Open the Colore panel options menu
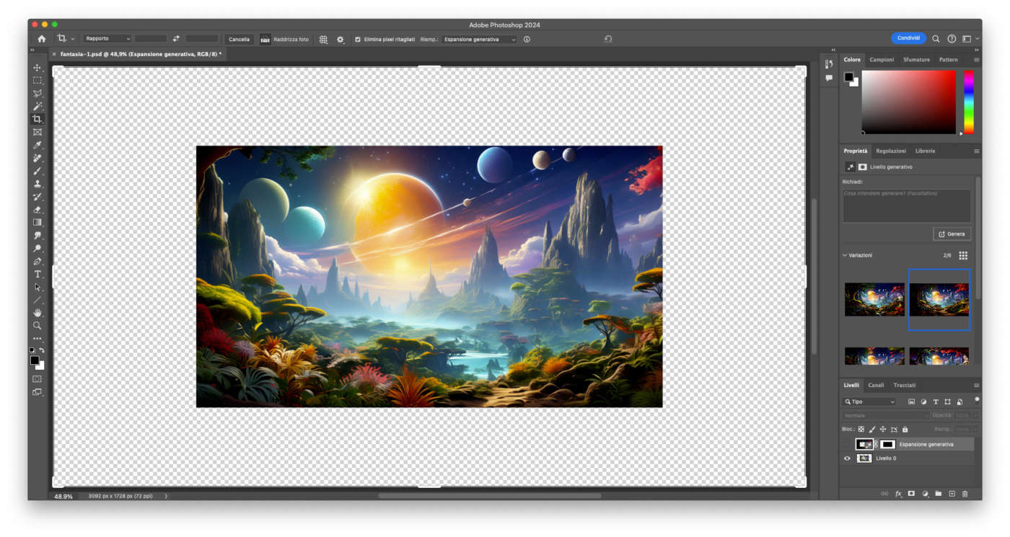This screenshot has width=1010, height=537. [976, 60]
